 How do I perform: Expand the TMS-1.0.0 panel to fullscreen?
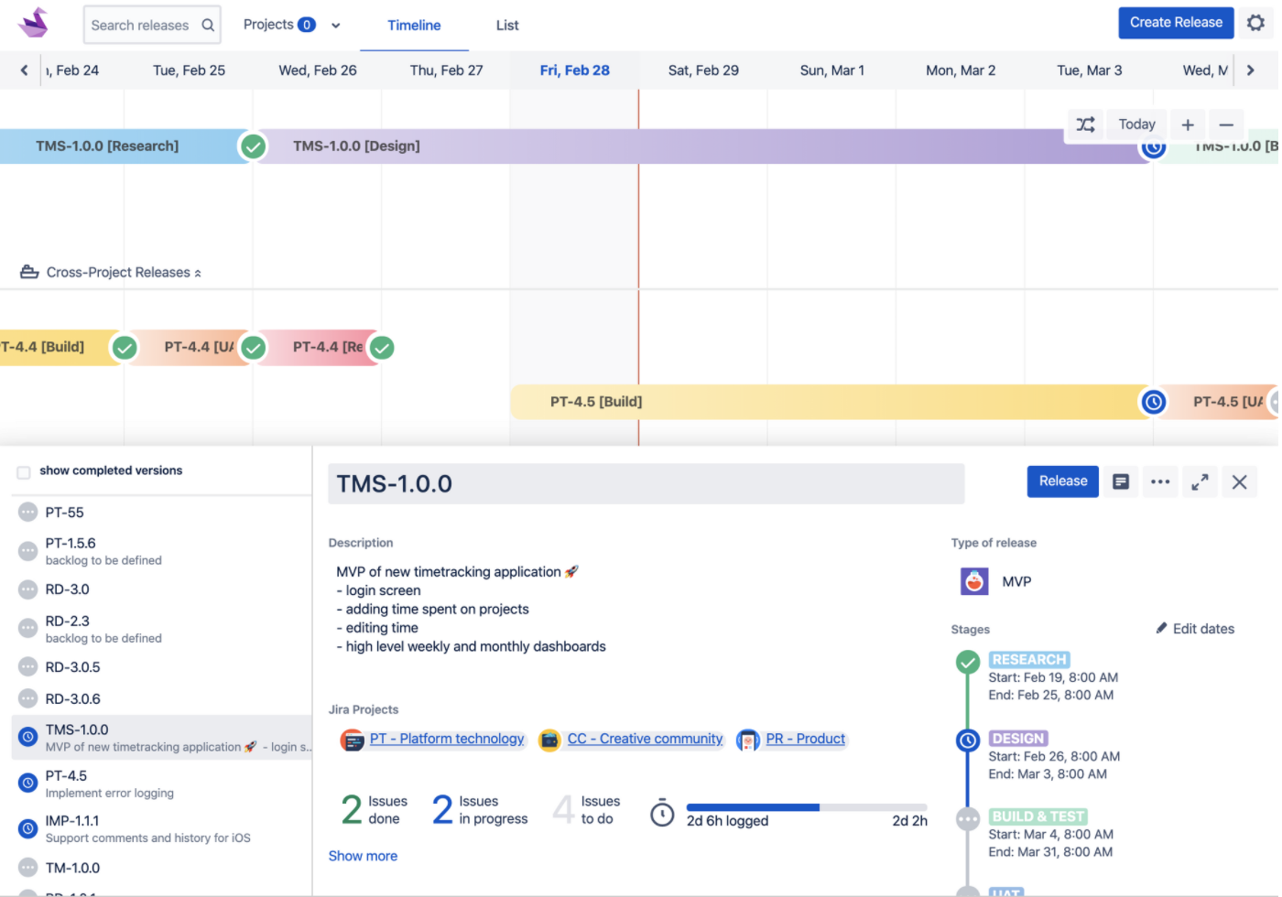(x=1200, y=481)
